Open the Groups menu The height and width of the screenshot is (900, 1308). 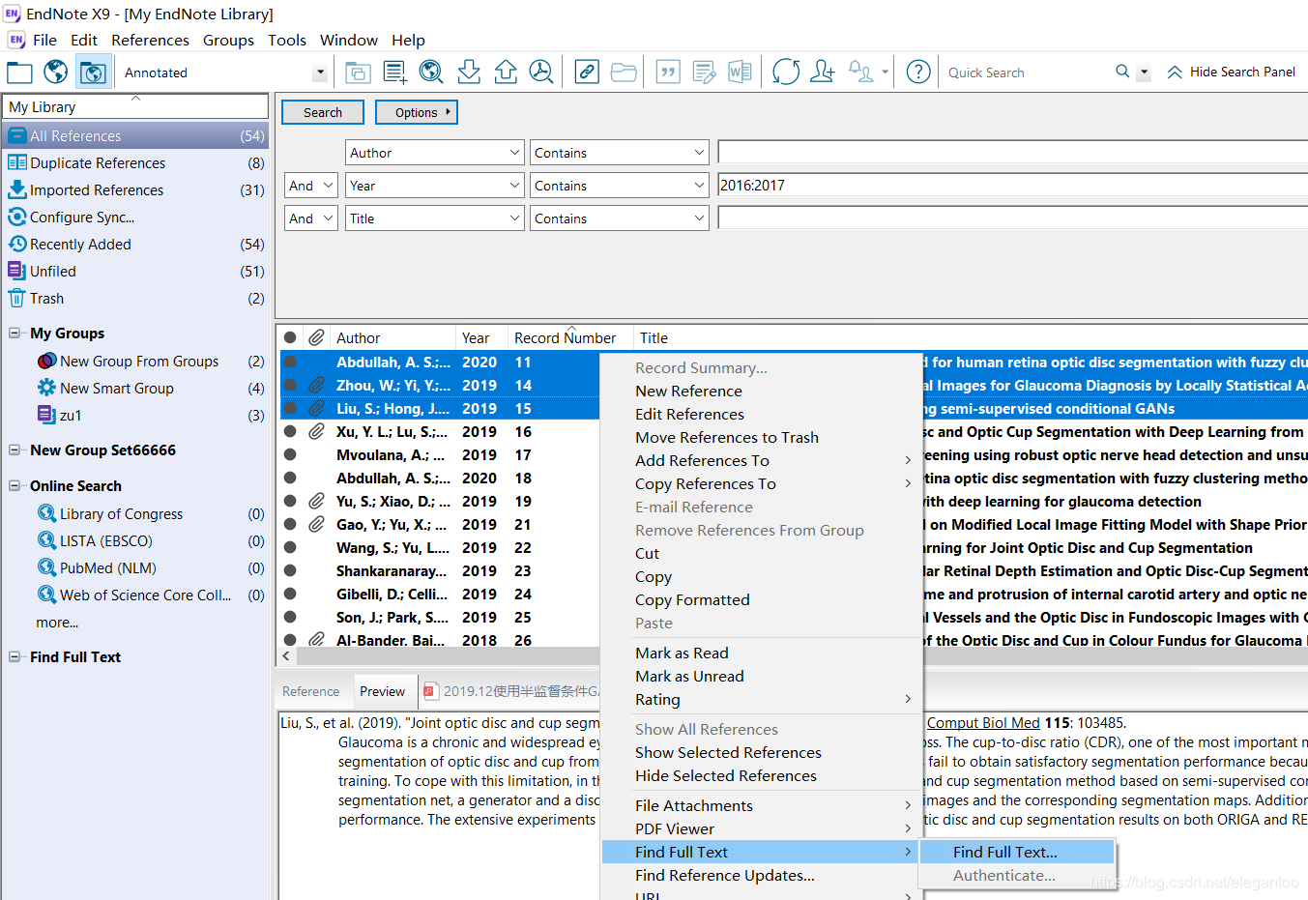tap(228, 40)
